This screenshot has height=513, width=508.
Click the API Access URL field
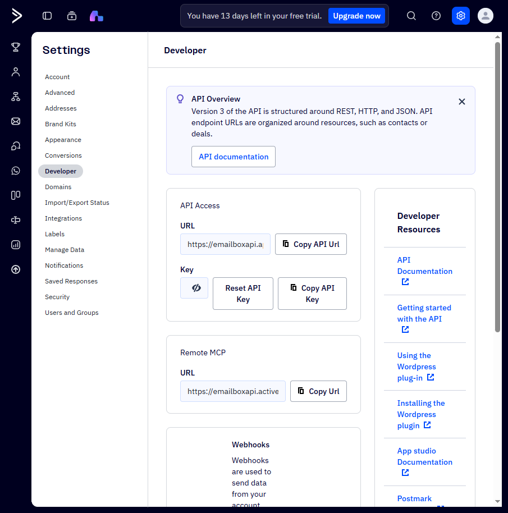[x=226, y=244]
